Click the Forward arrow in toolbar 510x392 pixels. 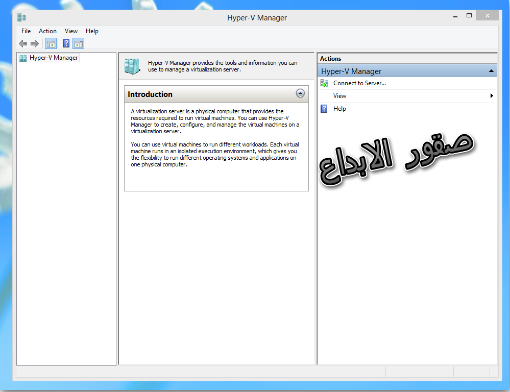tap(35, 44)
